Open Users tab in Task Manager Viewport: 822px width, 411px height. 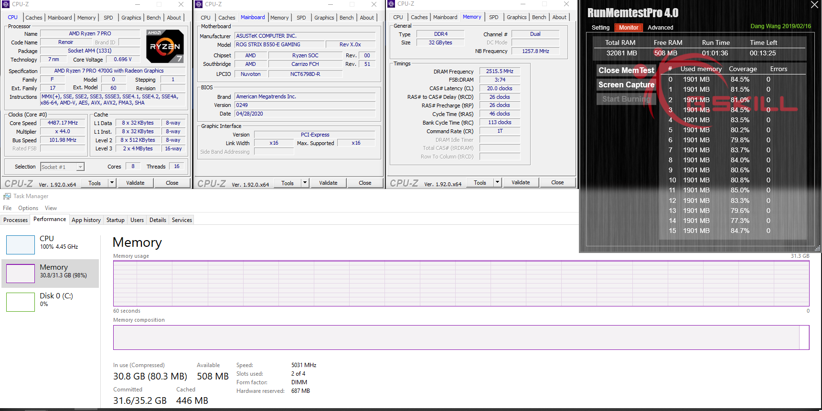pos(137,220)
